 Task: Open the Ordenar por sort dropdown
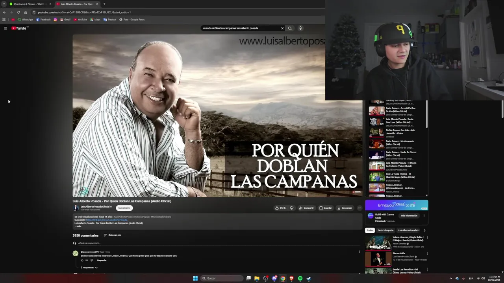pos(112,235)
